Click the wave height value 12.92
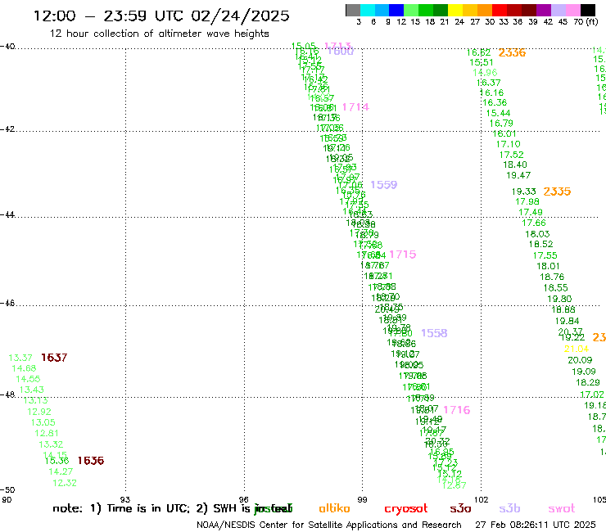 [x=39, y=412]
